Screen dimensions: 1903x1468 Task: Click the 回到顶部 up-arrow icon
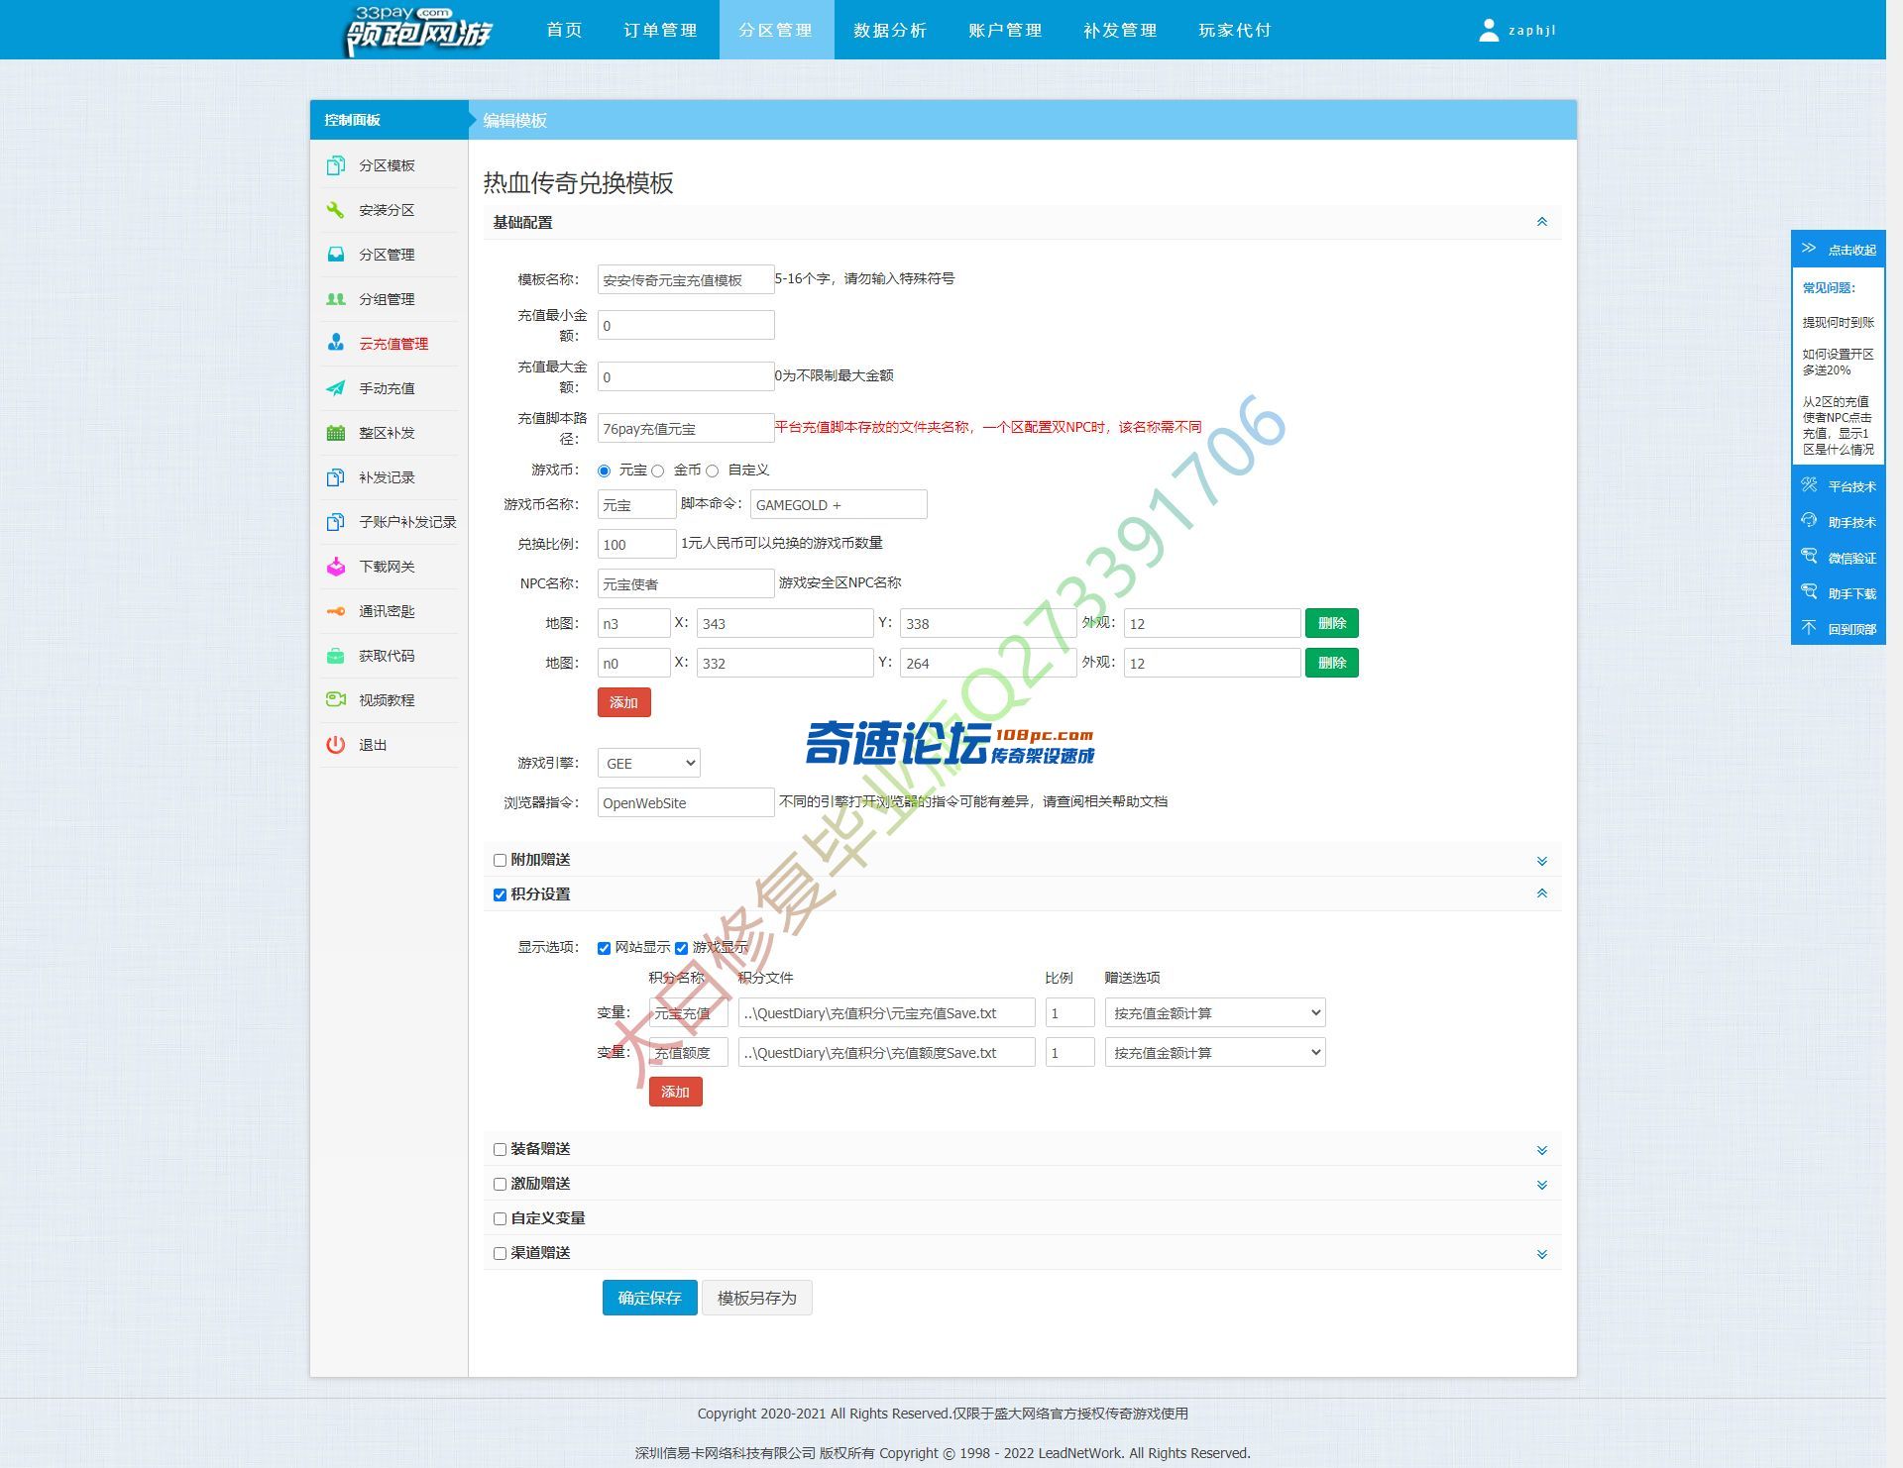click(1809, 628)
